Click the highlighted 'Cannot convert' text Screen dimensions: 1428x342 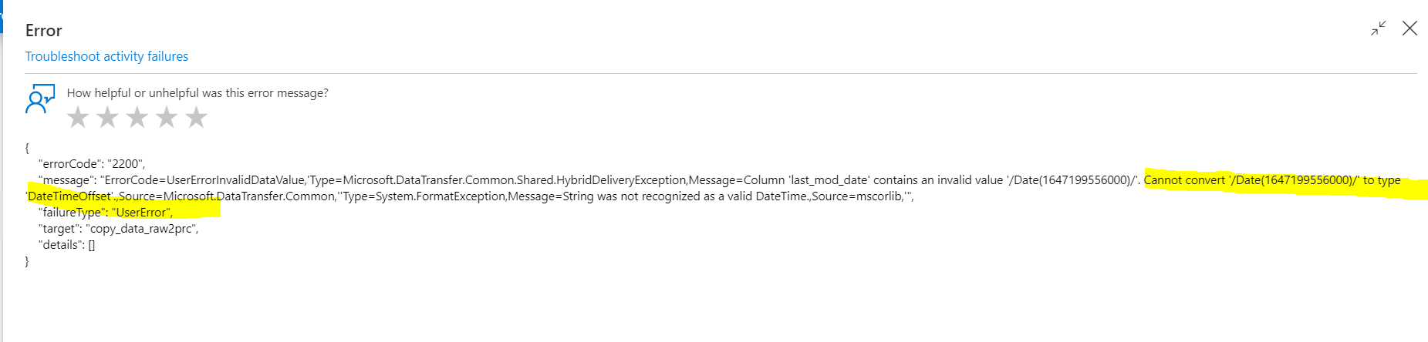(x=1184, y=180)
